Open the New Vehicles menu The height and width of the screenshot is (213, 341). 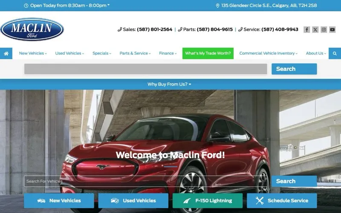pos(33,53)
